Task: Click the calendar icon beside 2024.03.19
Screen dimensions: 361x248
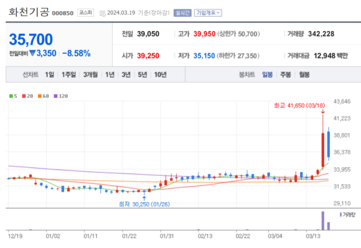Action: 103,13
